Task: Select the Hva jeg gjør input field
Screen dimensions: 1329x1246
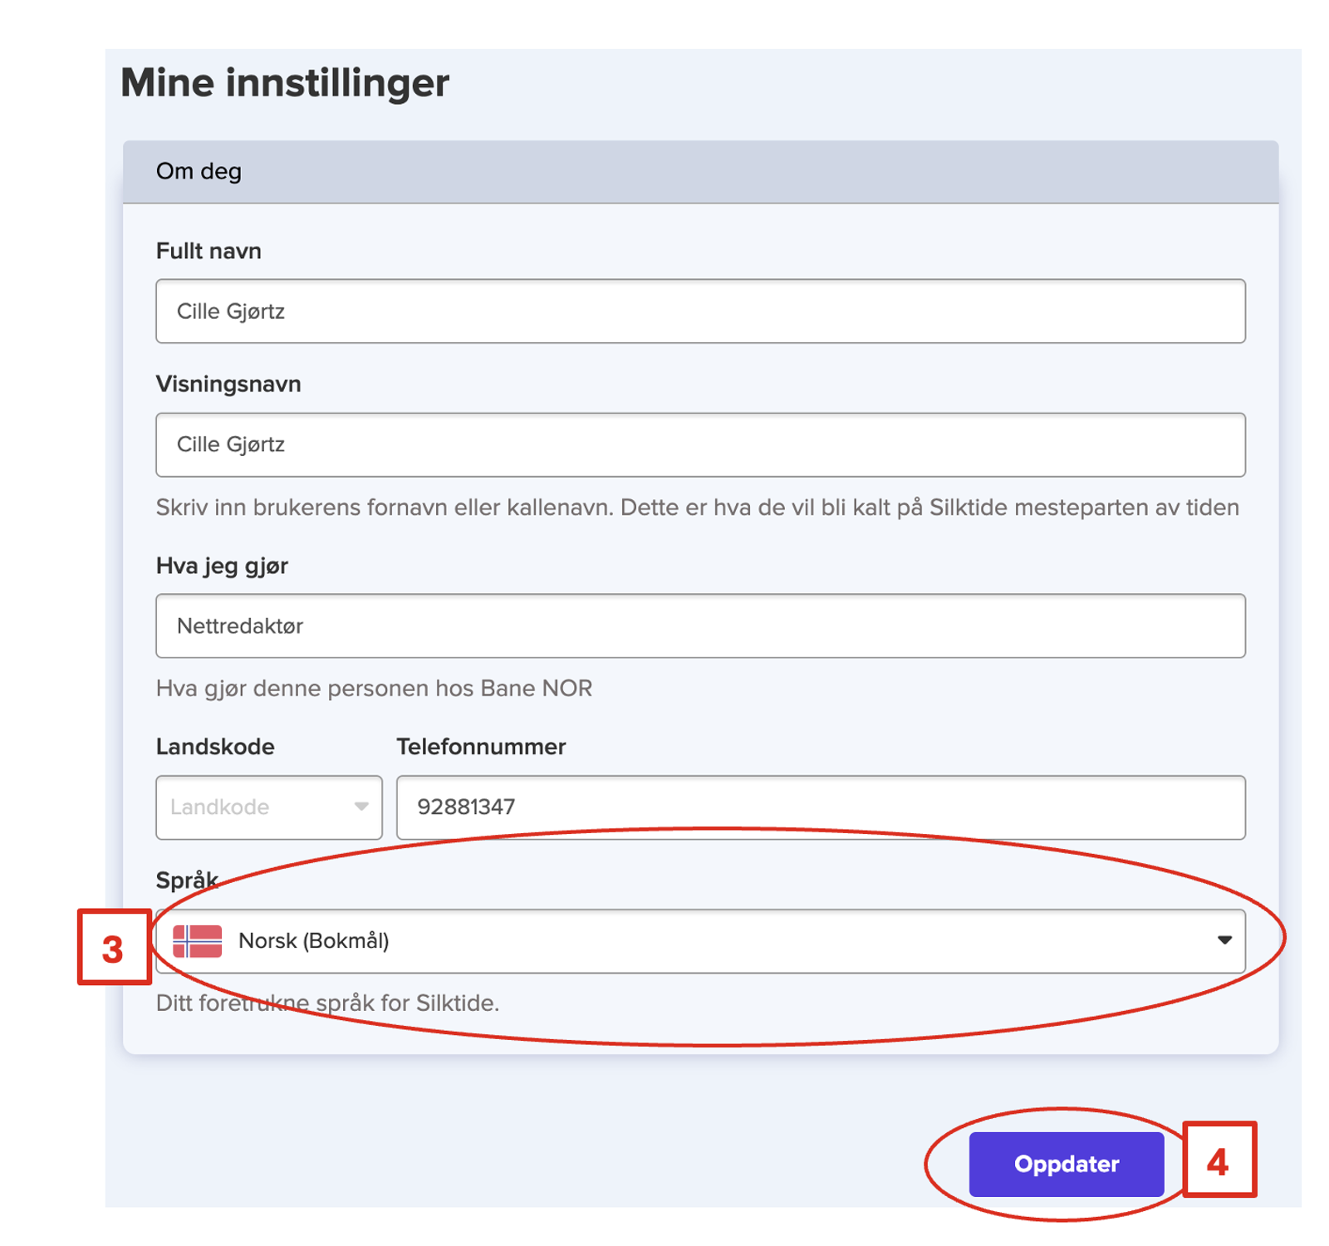Action: 699,625
